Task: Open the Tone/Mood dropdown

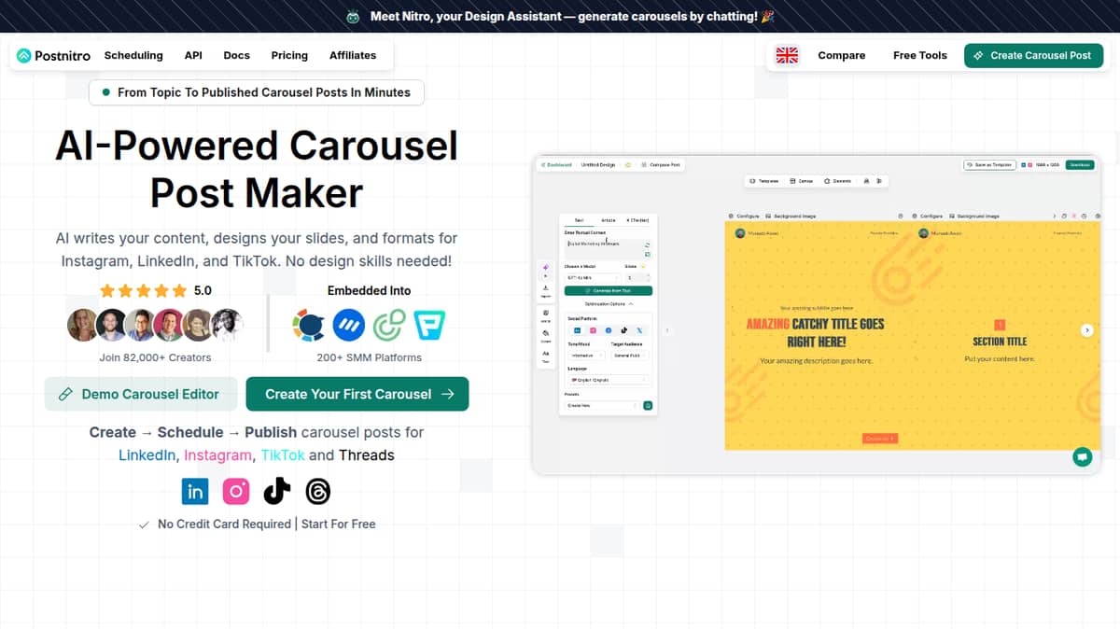Action: 587,355
